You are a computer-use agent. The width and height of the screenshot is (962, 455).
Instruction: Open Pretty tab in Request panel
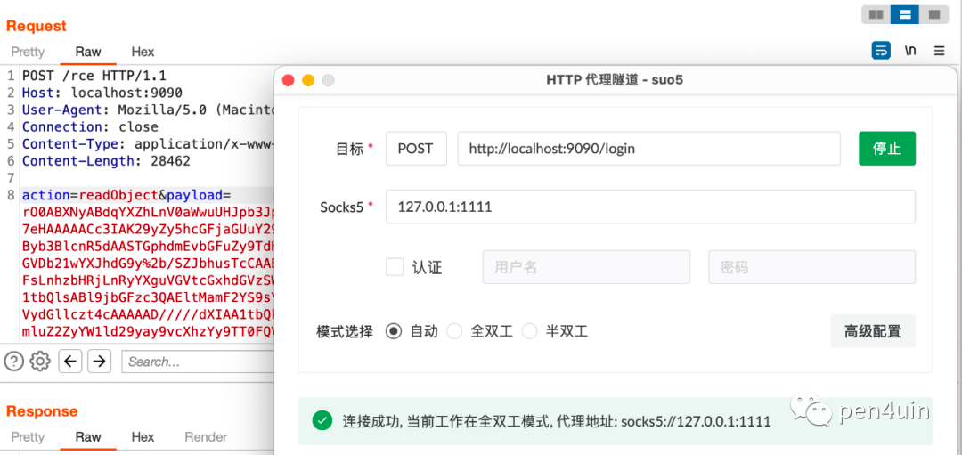coord(28,53)
